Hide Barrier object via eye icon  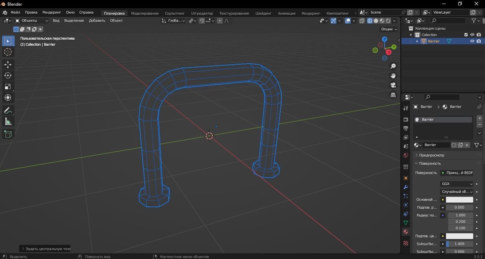coord(472,41)
